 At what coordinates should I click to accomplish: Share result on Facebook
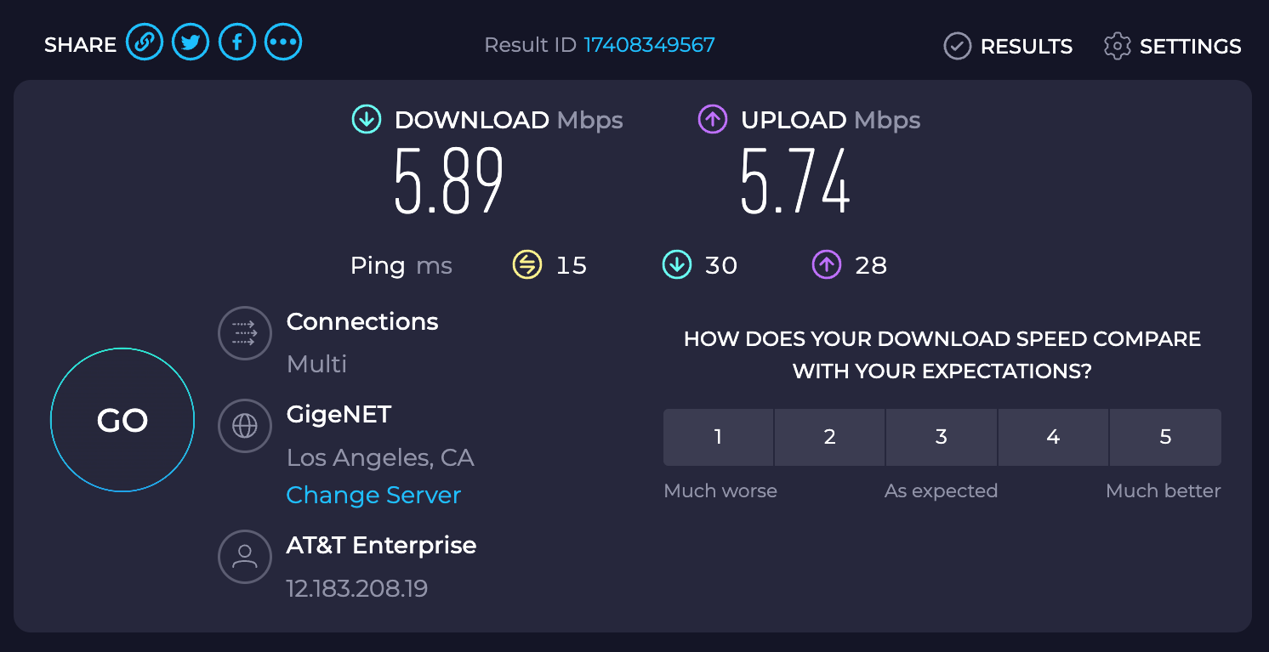point(237,43)
